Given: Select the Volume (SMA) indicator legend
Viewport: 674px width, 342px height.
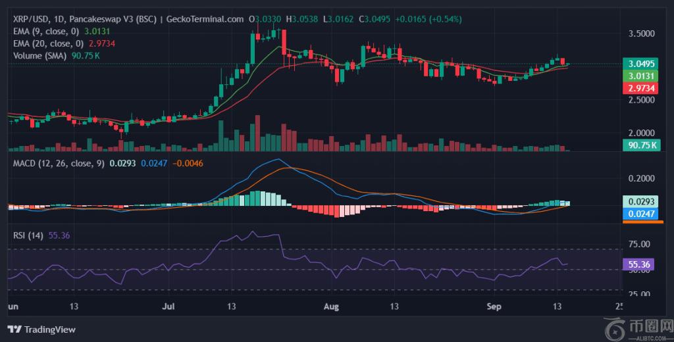Looking at the screenshot, I should tap(39, 56).
